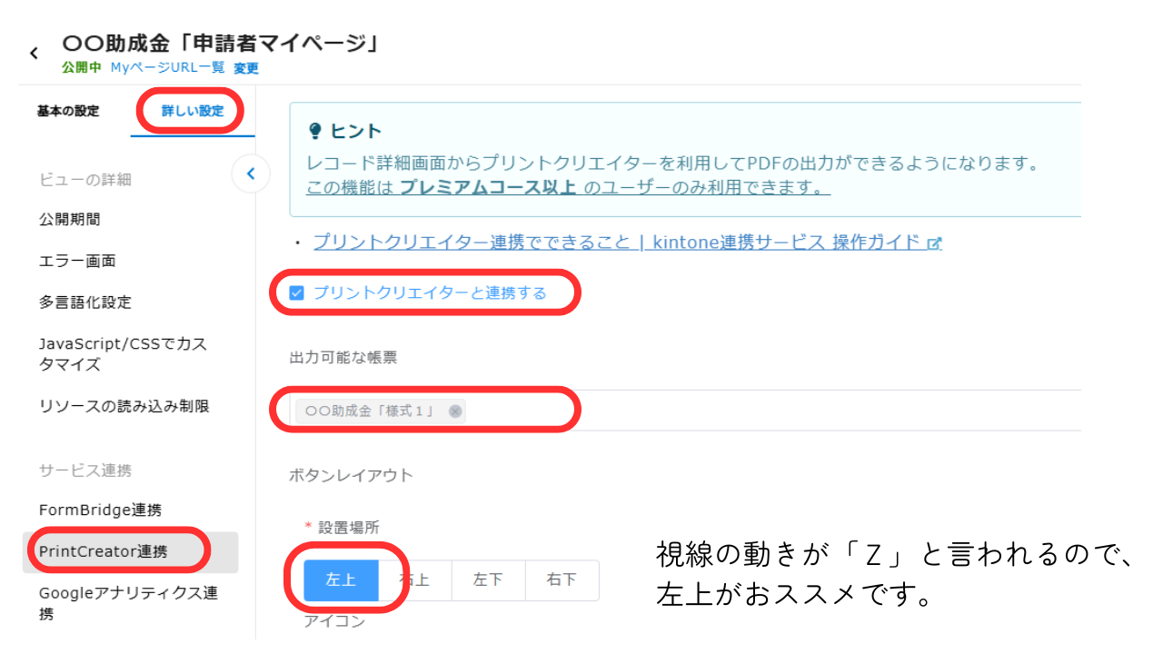Open the kintone guide via the external-link icon
Viewport: 1163px width, 654px height.
tap(936, 243)
